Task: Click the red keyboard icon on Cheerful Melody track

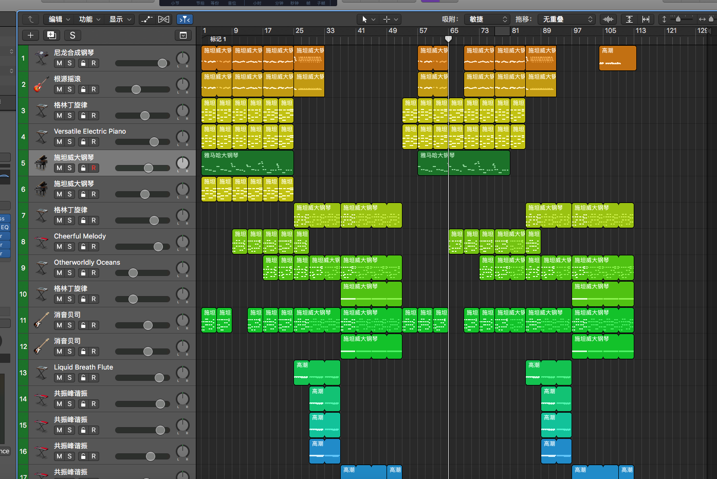Action: point(41,241)
